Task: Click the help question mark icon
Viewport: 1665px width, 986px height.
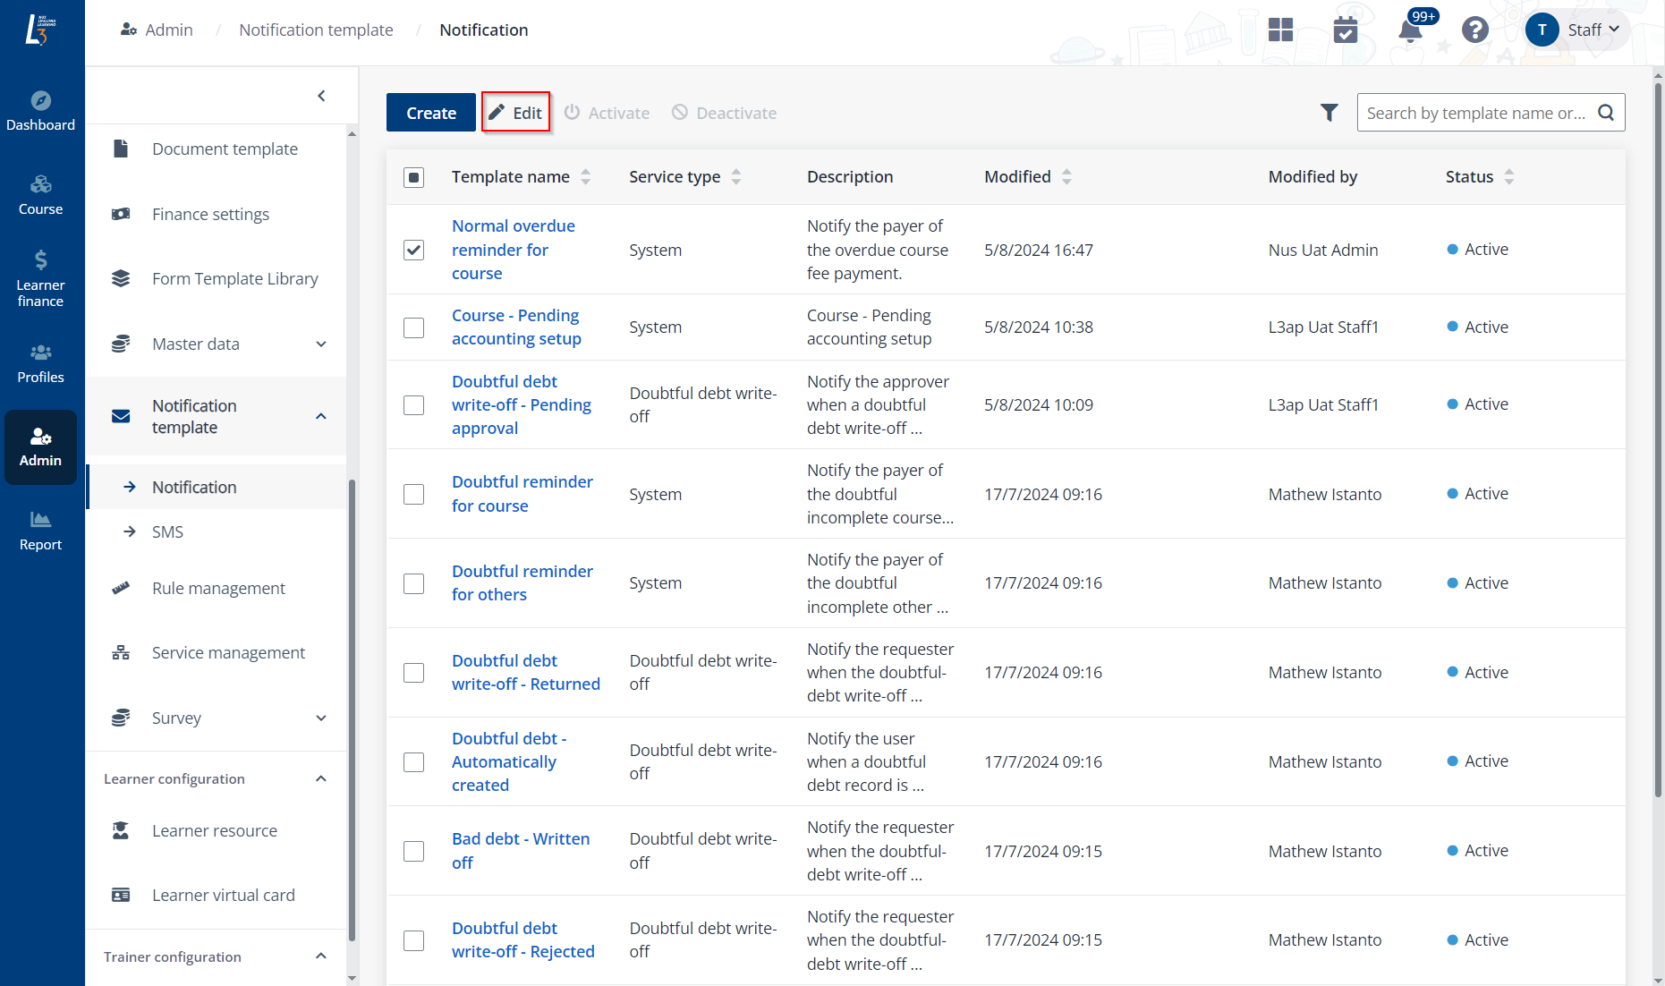Action: coord(1474,30)
